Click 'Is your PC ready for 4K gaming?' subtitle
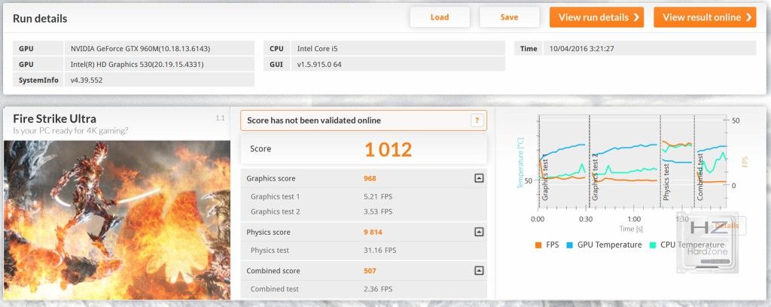 point(71,131)
